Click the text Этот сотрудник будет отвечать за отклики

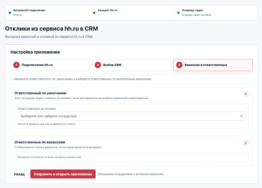tap(82, 98)
